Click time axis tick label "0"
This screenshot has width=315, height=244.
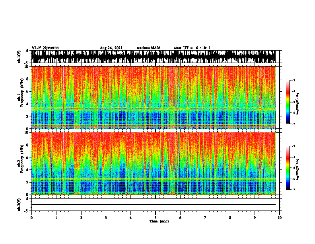[x=31, y=218]
